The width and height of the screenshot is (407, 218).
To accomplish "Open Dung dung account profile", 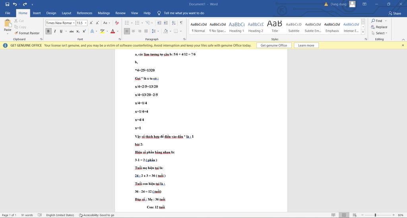I will (x=343, y=4).
